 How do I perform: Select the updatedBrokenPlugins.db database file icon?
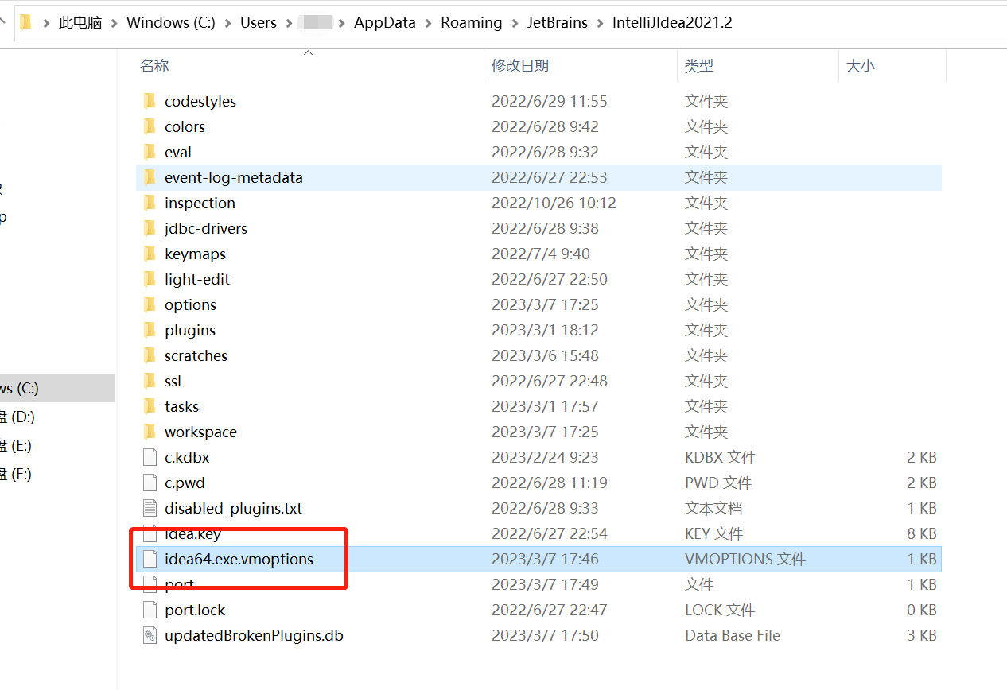pos(150,635)
